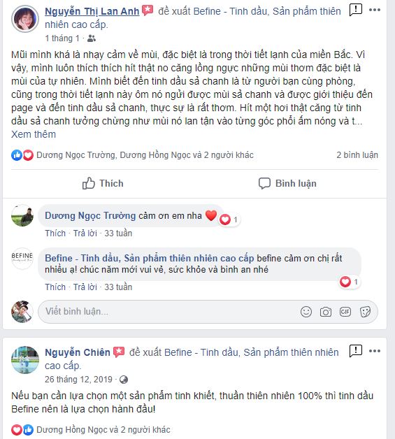The height and width of the screenshot is (439, 395).
Task: Click report icon on Nguyễn Chiên's post
Action: pyautogui.click(x=356, y=351)
